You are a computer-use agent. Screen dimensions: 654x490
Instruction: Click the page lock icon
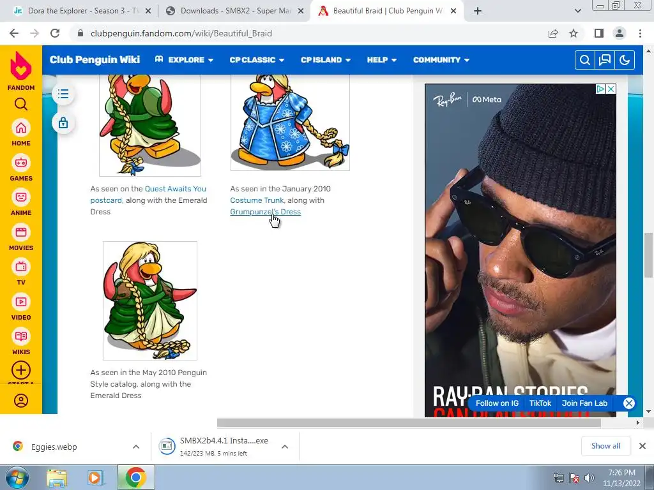pyautogui.click(x=63, y=123)
